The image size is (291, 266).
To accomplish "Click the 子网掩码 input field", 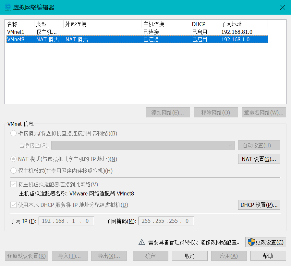I will (x=166, y=221).
